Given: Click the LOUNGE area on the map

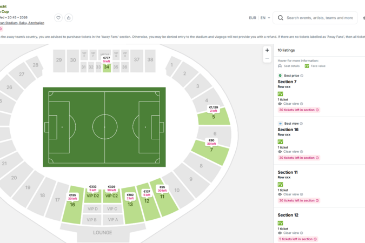Looking at the screenshot, I should 102,233.
